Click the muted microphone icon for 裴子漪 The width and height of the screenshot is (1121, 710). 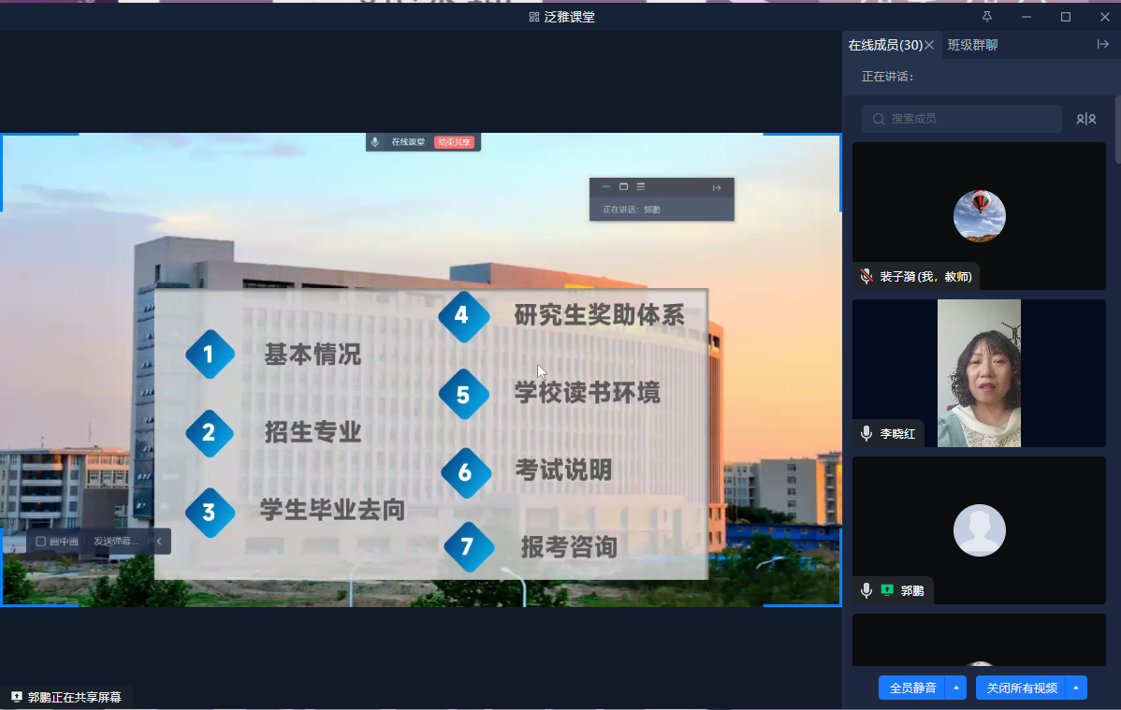[x=866, y=277]
